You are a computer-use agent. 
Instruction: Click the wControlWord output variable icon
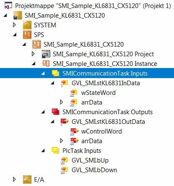(x=74, y=131)
